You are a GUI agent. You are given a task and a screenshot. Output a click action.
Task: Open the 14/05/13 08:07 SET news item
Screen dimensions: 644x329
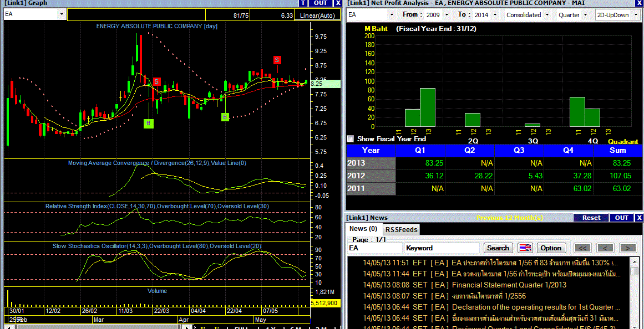[488, 296]
